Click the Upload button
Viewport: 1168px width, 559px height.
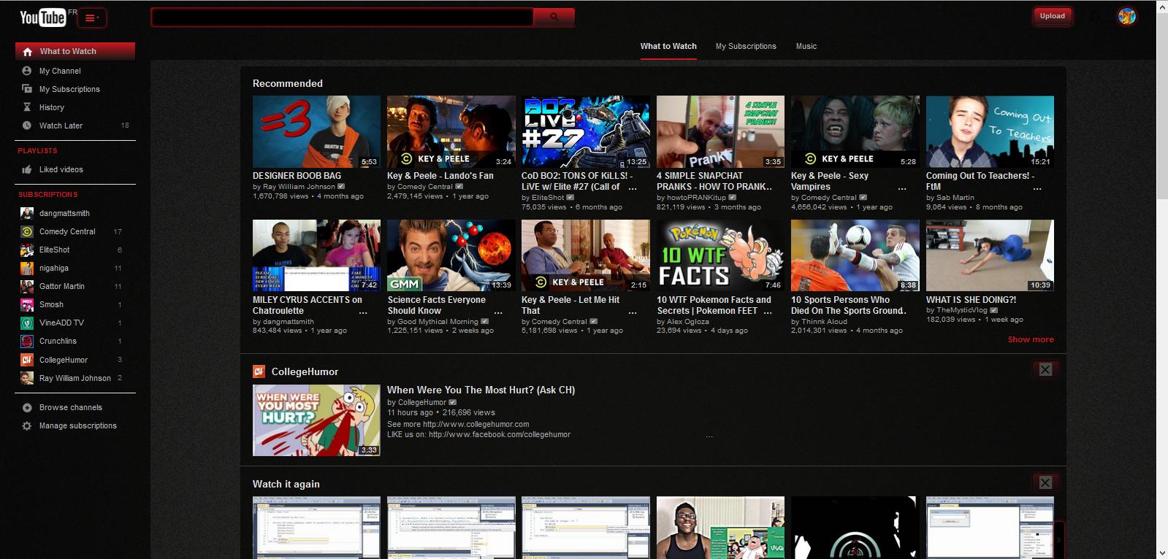click(1052, 16)
